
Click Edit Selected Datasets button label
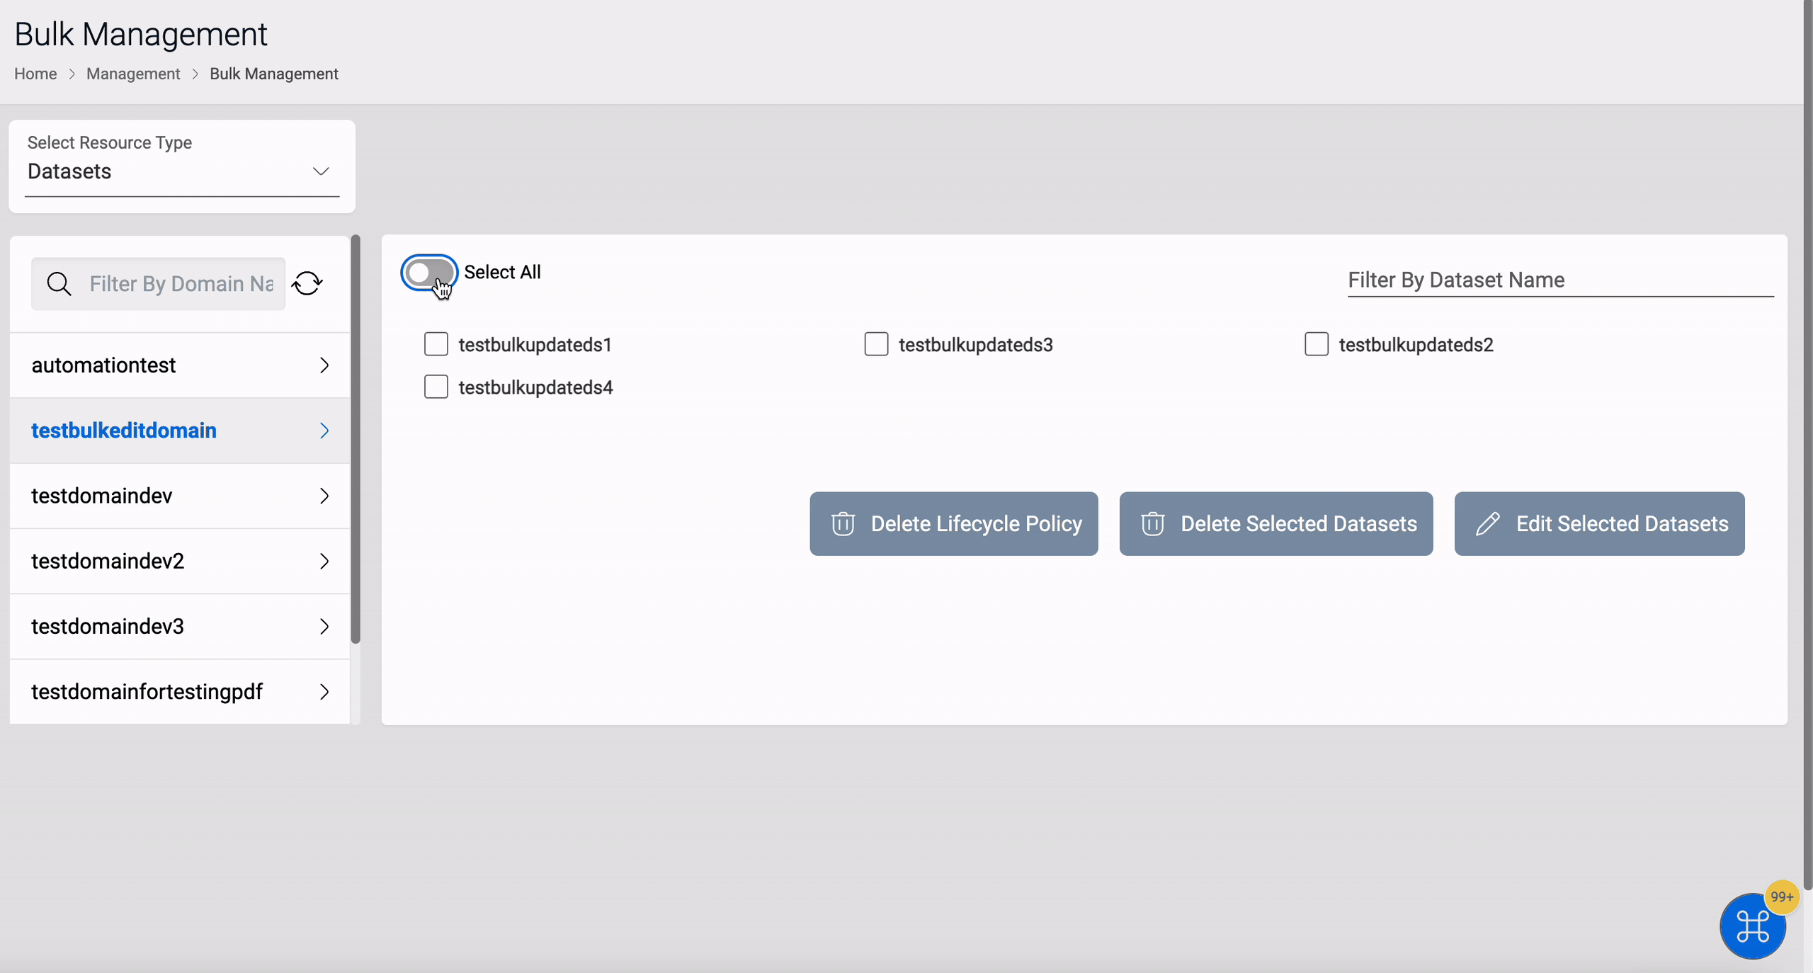coord(1622,524)
